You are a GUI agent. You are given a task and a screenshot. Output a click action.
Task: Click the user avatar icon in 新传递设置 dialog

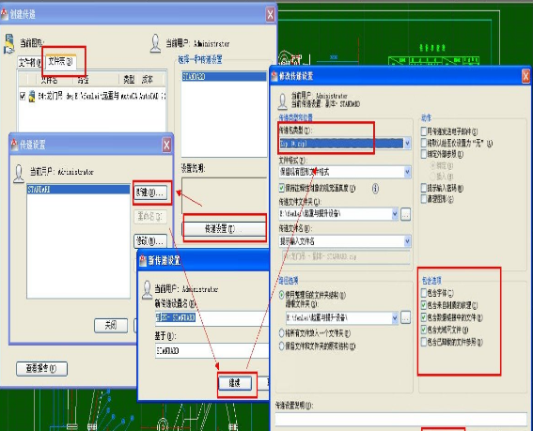(x=148, y=290)
